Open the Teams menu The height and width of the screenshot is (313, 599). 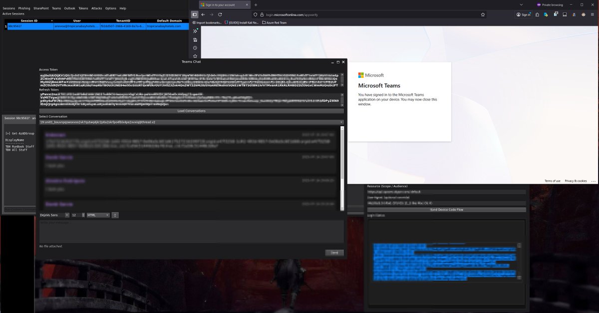click(56, 8)
